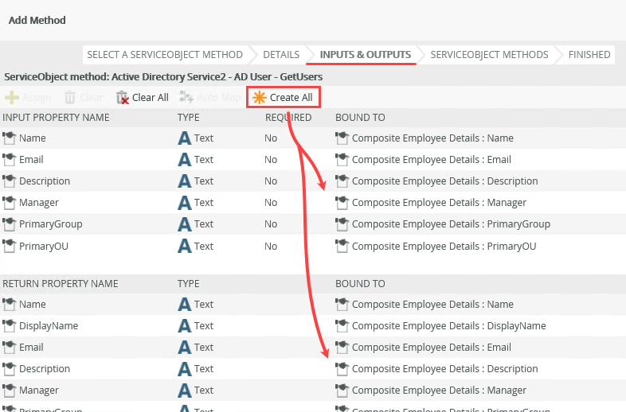Jump to the Finished wizard step
Screen dimensions: 626x412
pos(589,55)
